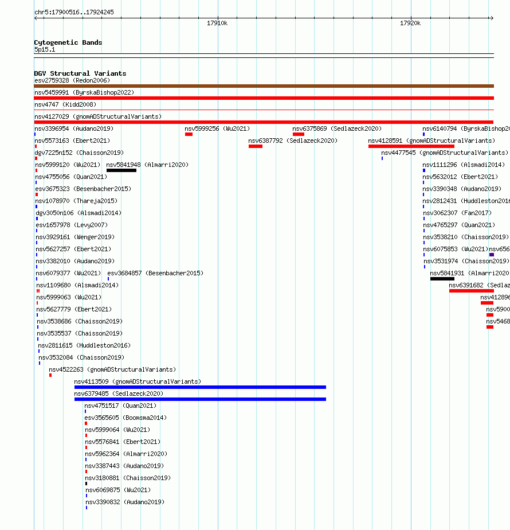The height and width of the screenshot is (530, 510).
Task: Open nsv5962364 (Almarri2020) label
Action: point(126,454)
